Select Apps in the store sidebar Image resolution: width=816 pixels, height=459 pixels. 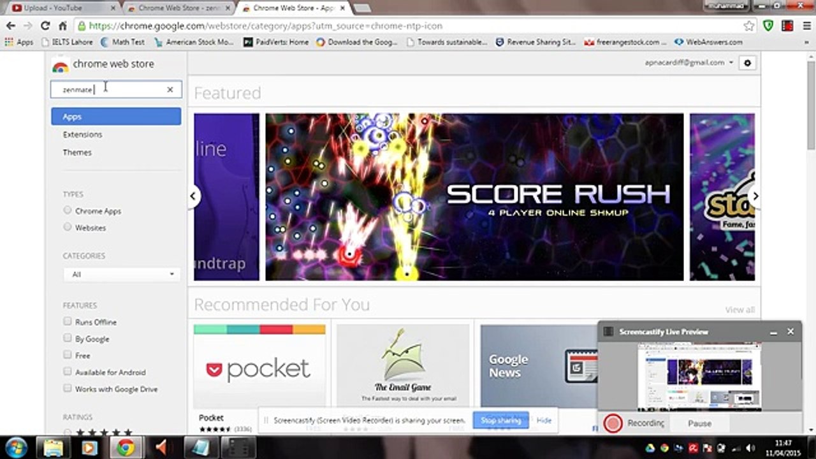point(116,117)
